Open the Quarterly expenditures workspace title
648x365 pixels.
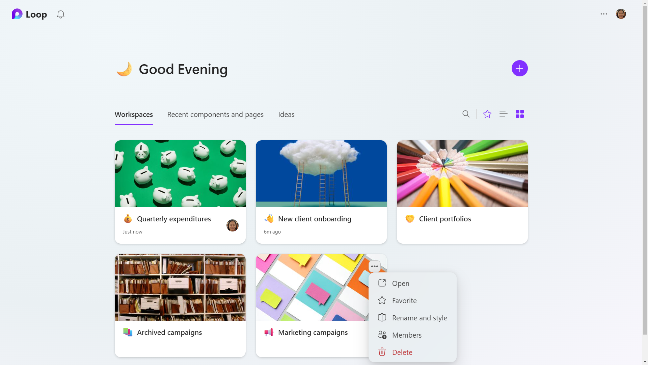tap(174, 219)
